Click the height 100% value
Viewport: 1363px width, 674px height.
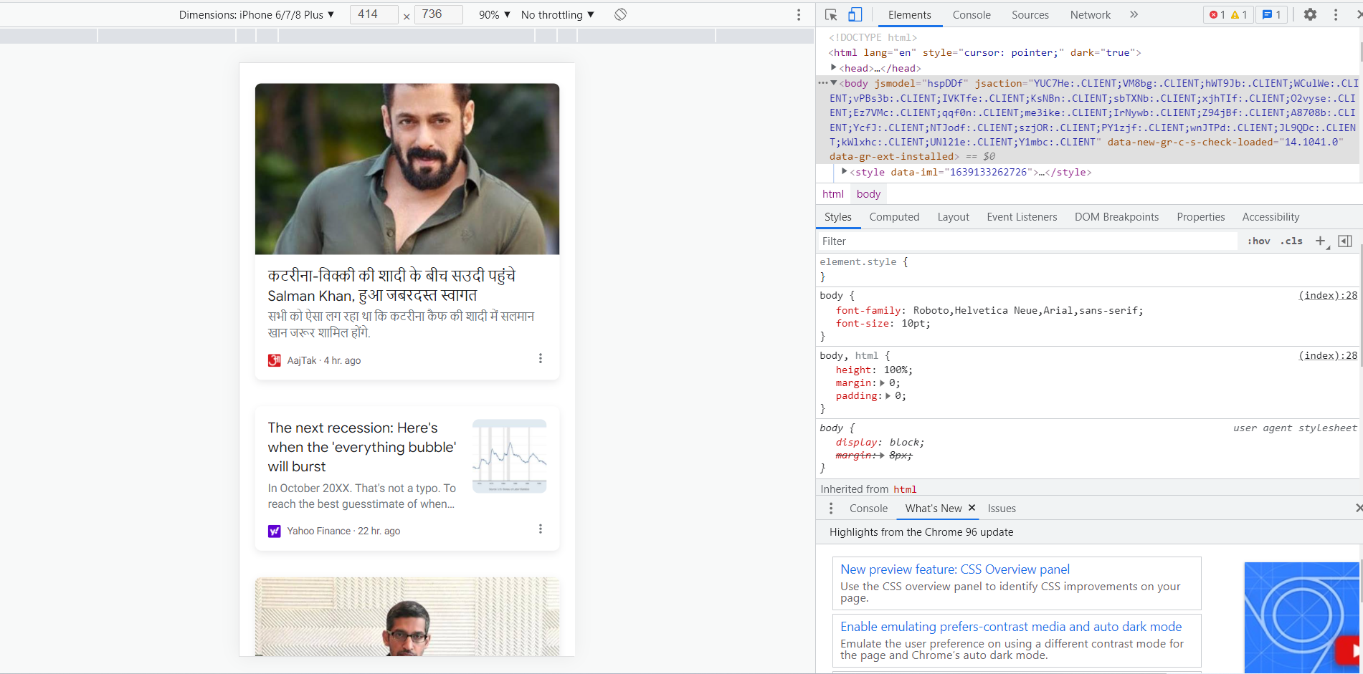tap(897, 370)
